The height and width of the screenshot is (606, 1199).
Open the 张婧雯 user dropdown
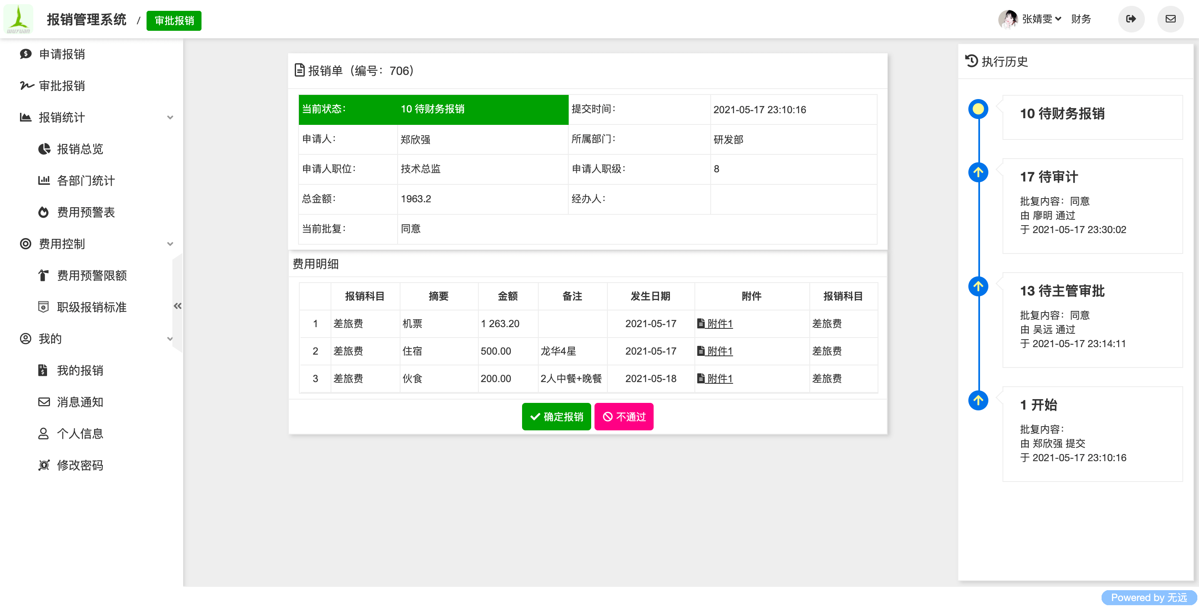click(x=1041, y=19)
